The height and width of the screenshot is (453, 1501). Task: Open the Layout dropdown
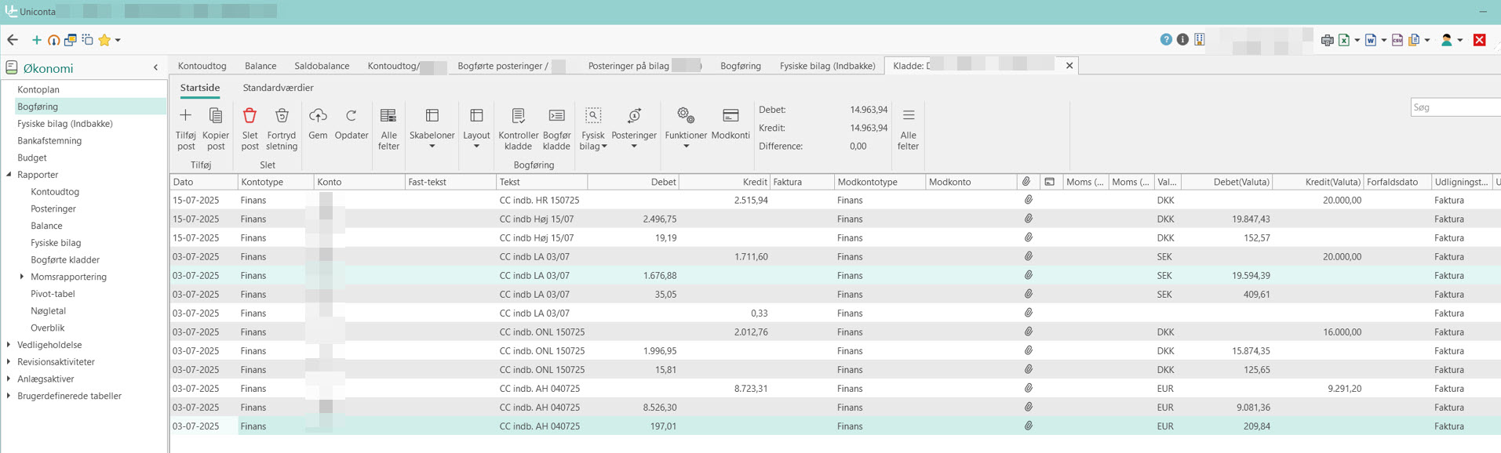point(476,129)
